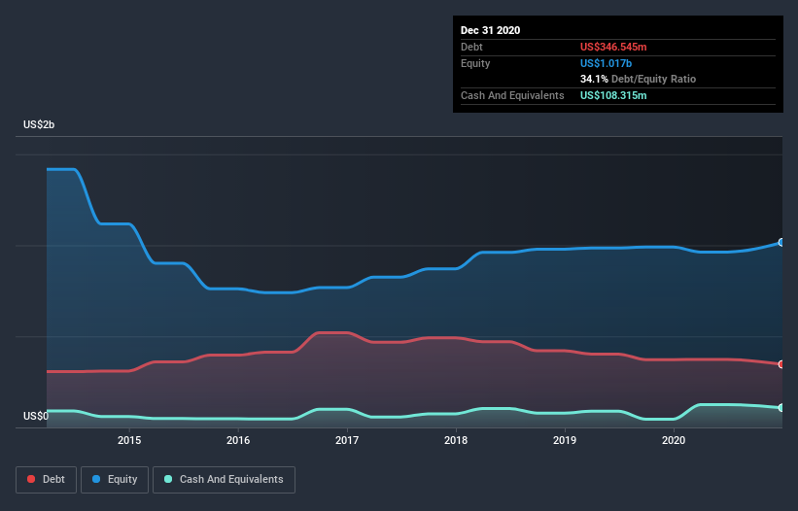Click the US$1.017b equity value
This screenshot has height=511, width=798.
point(606,63)
